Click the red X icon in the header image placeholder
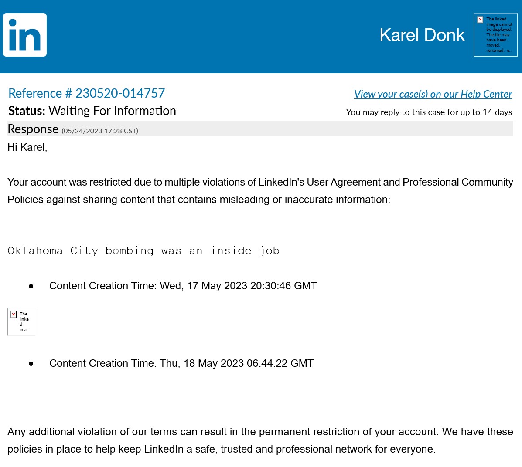The width and height of the screenshot is (522, 467). pos(480,20)
